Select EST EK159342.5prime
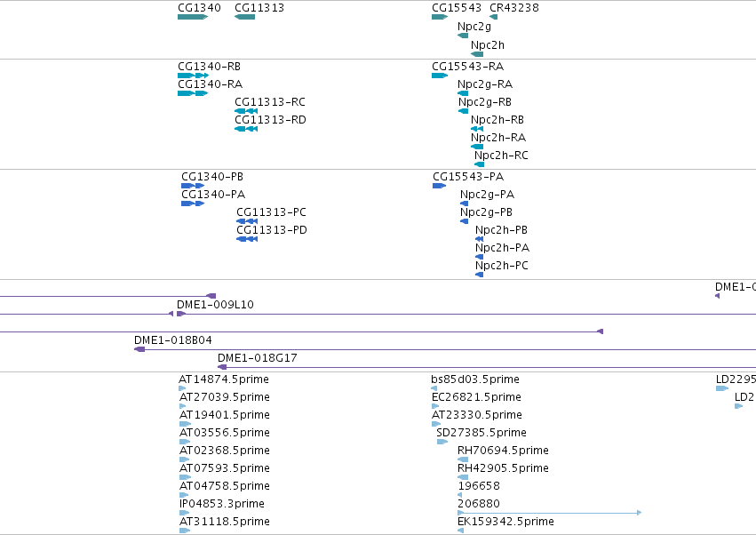Screen dimensions: 756x535 (x=460, y=531)
